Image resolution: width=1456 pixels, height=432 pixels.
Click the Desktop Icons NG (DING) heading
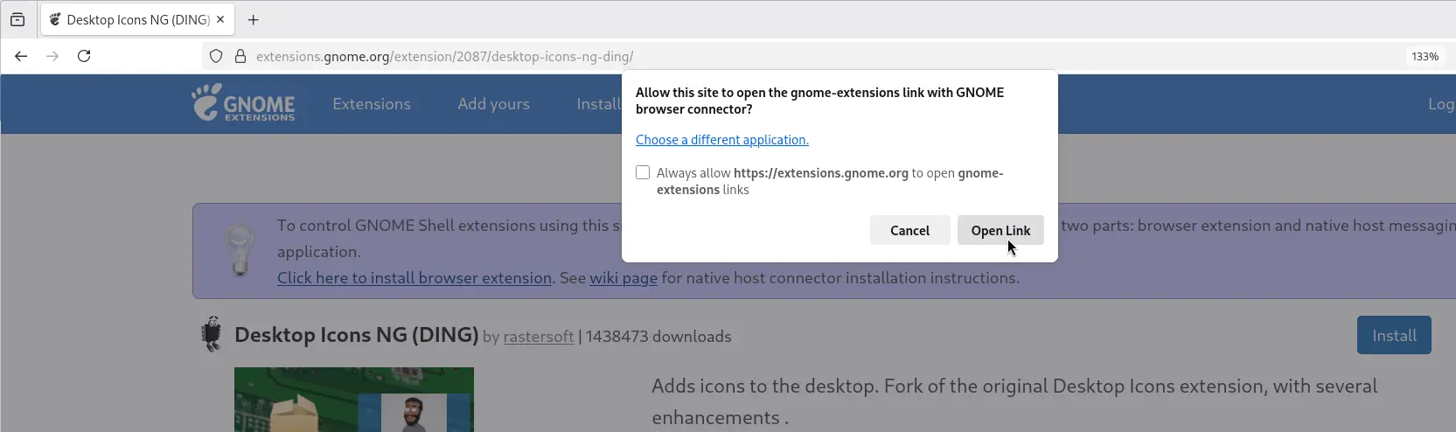click(x=357, y=335)
